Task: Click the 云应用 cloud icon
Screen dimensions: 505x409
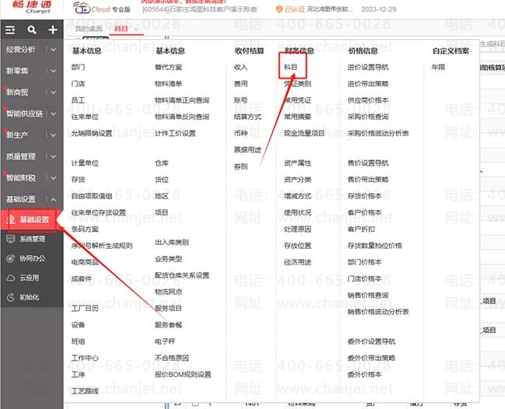Action: pyautogui.click(x=11, y=278)
